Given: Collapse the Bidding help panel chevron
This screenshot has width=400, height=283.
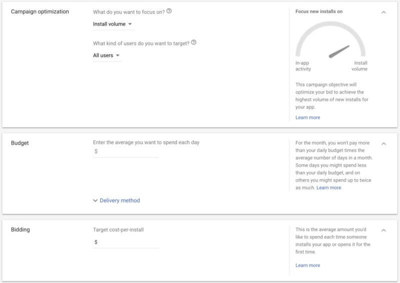Looking at the screenshot, I should [383, 230].
